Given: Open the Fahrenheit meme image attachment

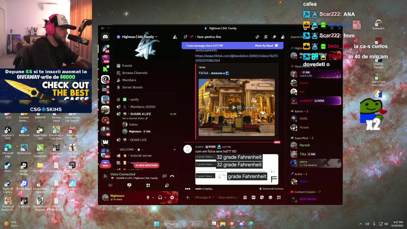Looking at the screenshot, I should point(237,169).
